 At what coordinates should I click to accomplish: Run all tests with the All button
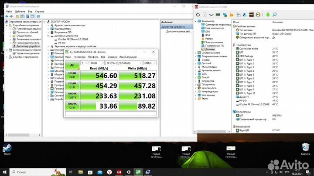[72, 65]
